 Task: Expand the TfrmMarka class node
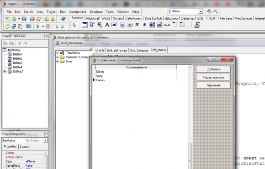pyautogui.click(x=58, y=53)
